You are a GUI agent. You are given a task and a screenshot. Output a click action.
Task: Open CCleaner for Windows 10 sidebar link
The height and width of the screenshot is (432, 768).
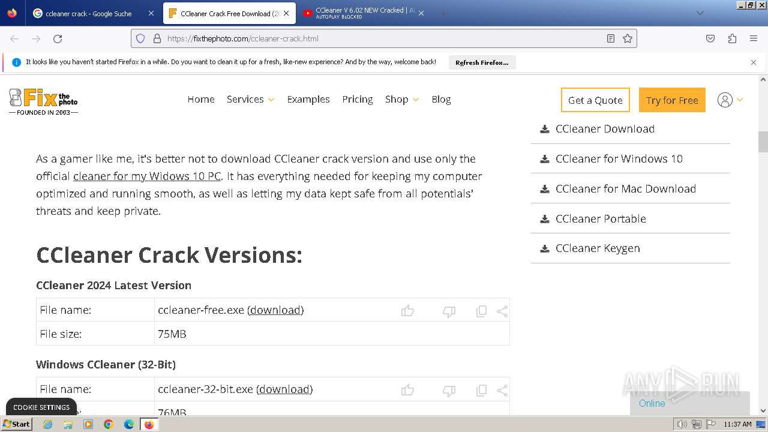619,159
